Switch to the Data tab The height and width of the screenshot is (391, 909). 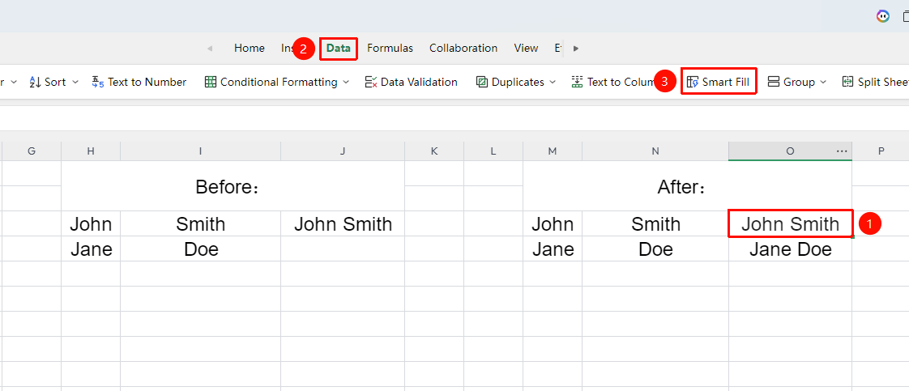pyautogui.click(x=339, y=48)
